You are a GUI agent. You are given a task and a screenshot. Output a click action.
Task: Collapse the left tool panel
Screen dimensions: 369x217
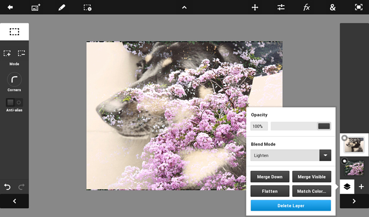pyautogui.click(x=14, y=201)
